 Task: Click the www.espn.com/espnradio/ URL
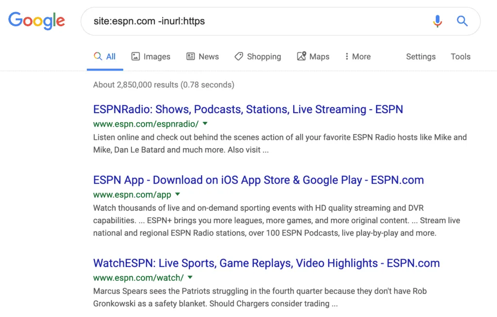[x=146, y=124]
